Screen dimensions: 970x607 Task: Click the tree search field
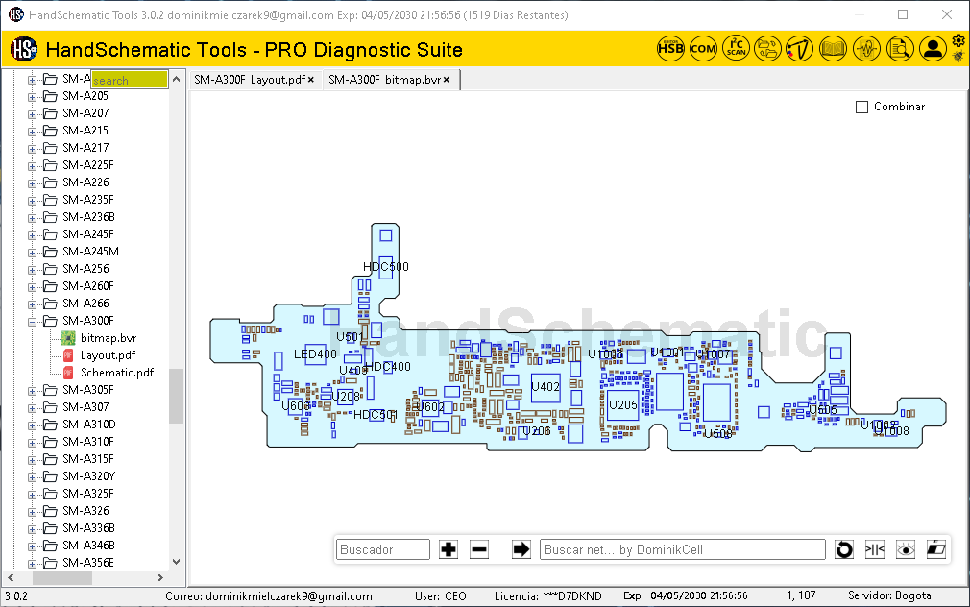(x=130, y=80)
